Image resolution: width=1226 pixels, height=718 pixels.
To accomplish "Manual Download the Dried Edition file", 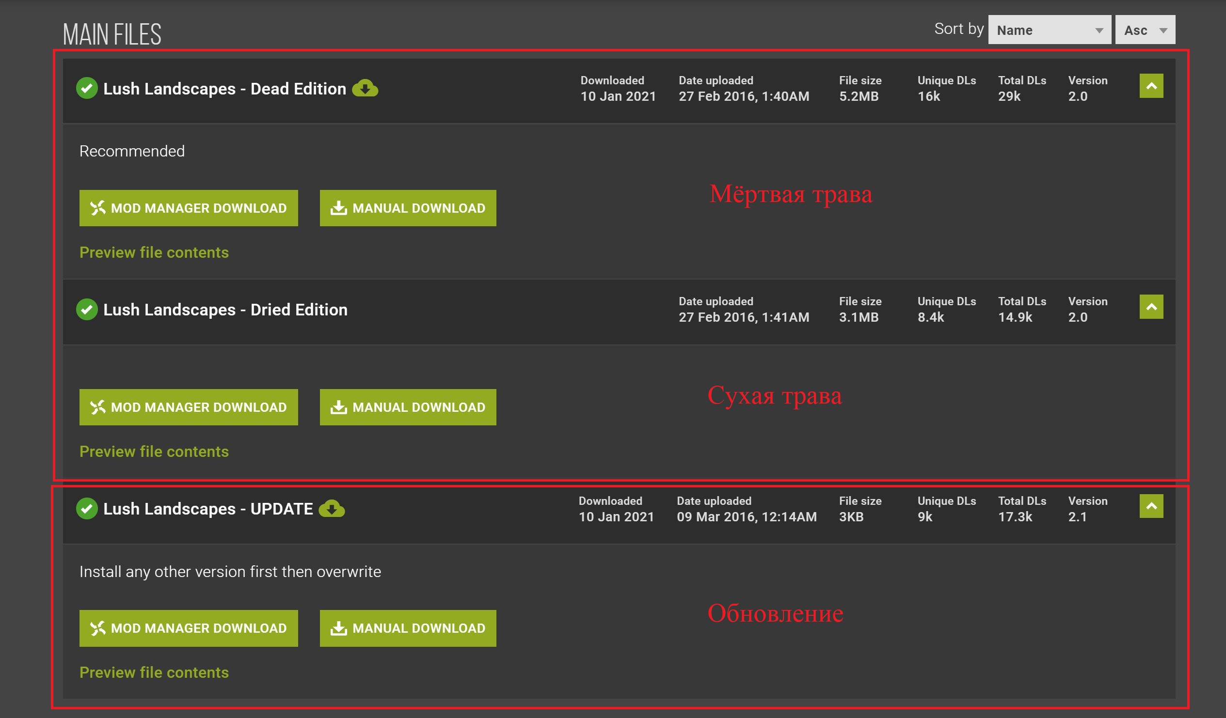I will (408, 407).
